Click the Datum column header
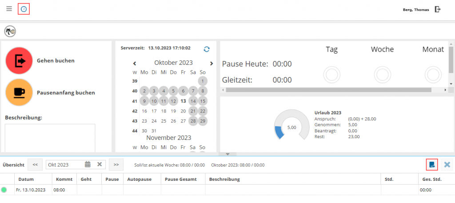 tap(27, 179)
